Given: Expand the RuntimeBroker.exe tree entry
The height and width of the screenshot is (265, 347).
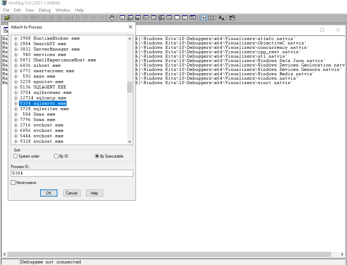Looking at the screenshot, I should tap(16, 38).
